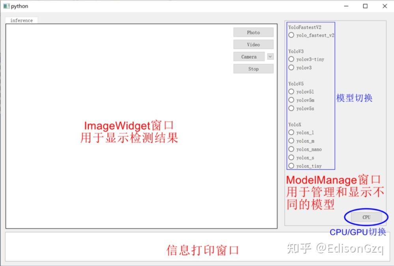Select the yolox_l model
This screenshot has width=394, height=266.
[291, 132]
